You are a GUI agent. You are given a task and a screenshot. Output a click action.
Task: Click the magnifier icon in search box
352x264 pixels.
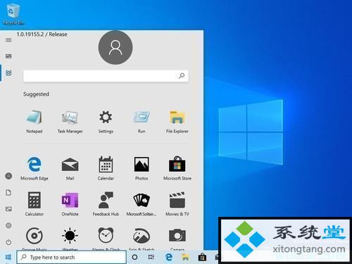[182, 76]
